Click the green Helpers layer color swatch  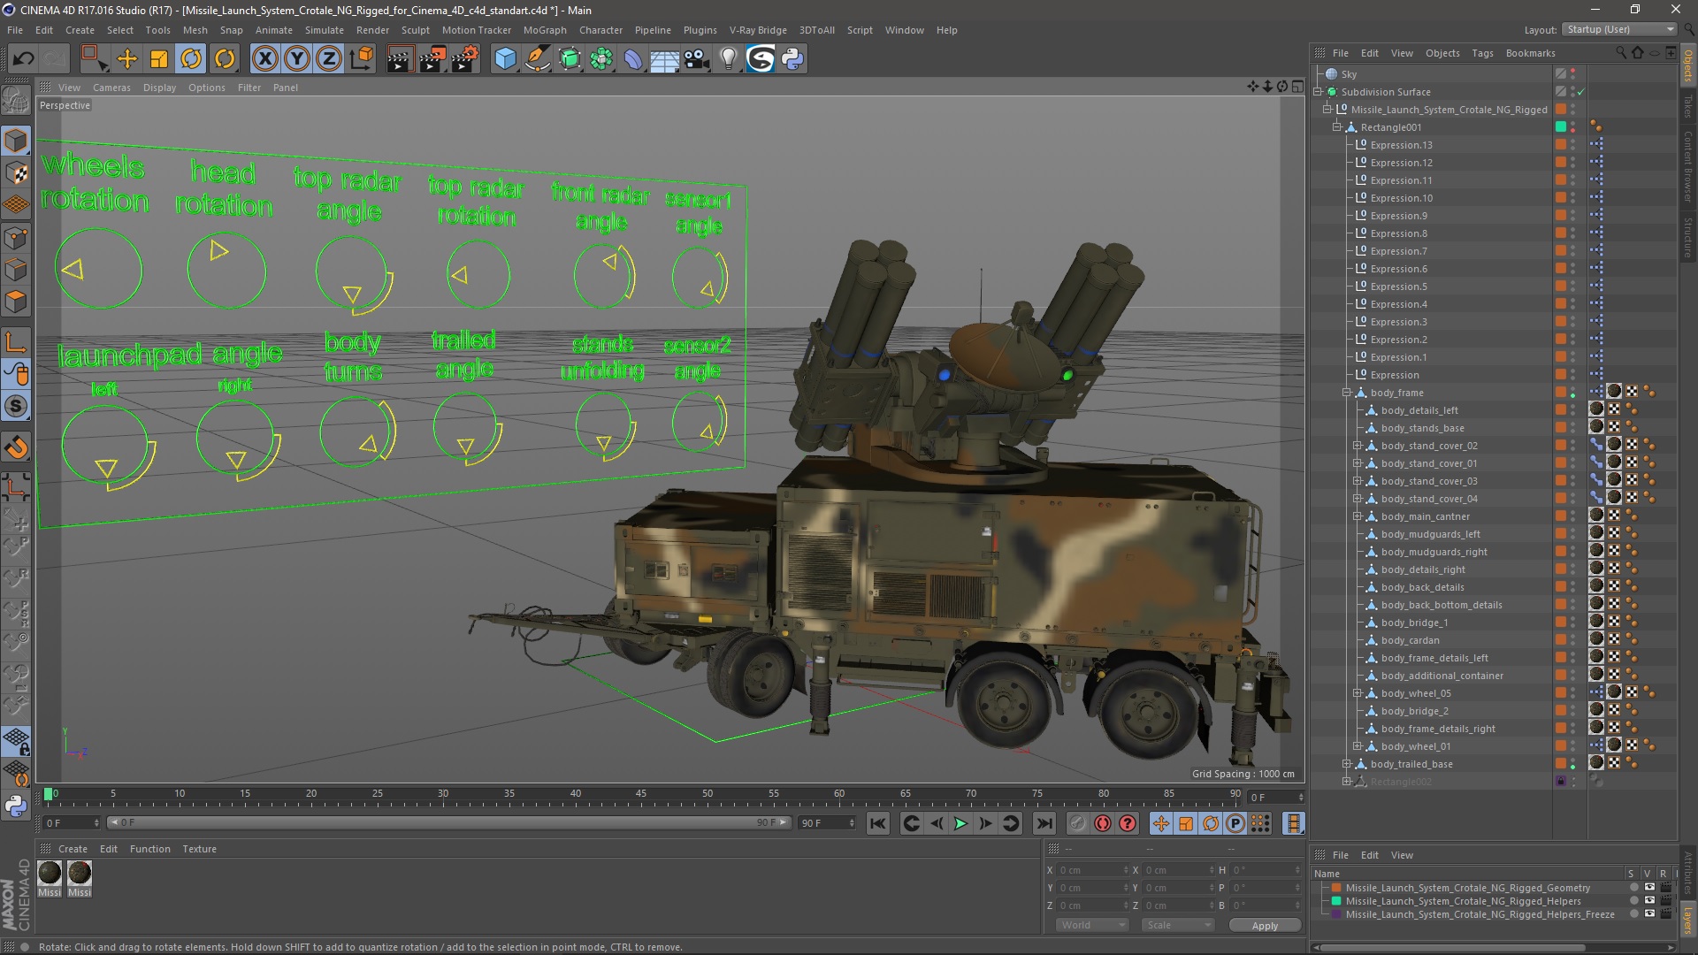pyautogui.click(x=1336, y=901)
